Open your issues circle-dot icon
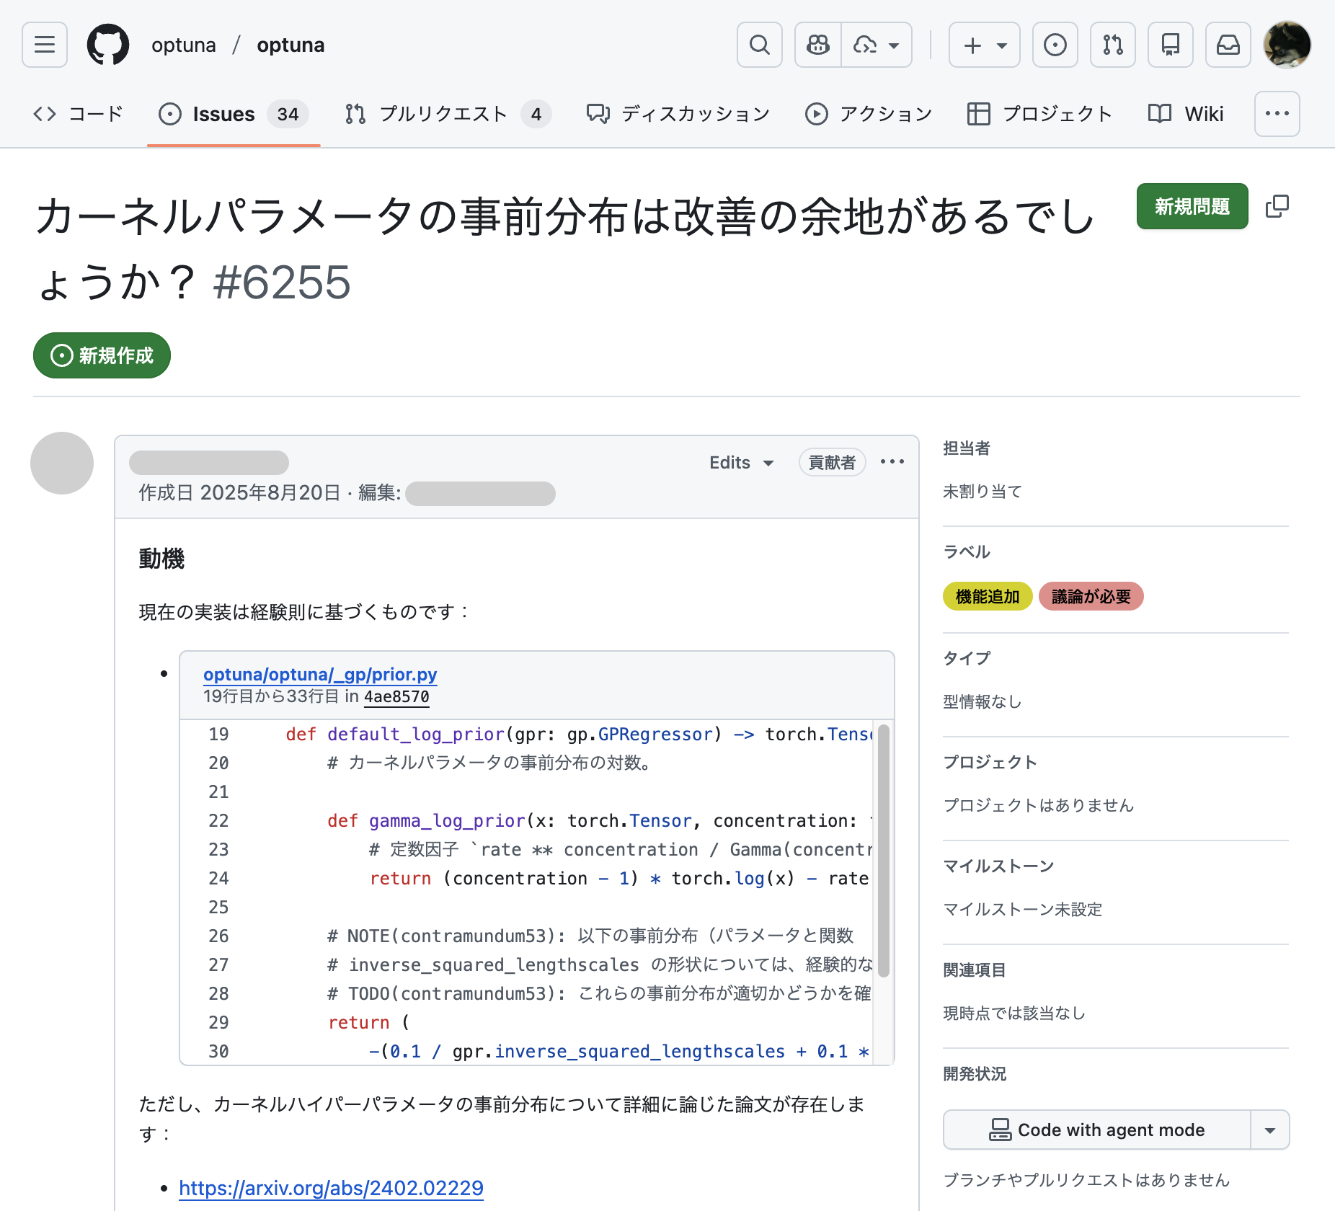Viewport: 1335px width, 1211px height. (1055, 45)
